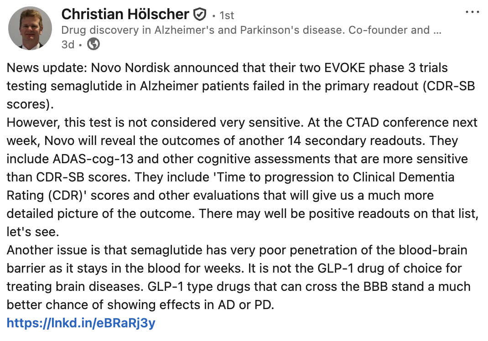This screenshot has width=488, height=341.
Task: Open the Christian Hölscher author name link
Action: pos(125,15)
